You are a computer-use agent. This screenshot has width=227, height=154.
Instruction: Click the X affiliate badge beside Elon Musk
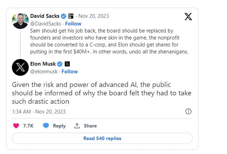[x=67, y=64]
